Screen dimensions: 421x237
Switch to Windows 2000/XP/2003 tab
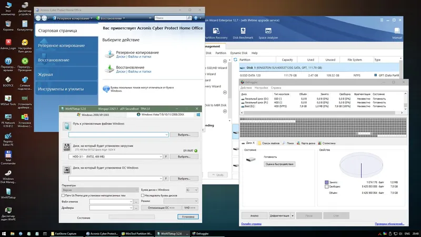pos(93,115)
